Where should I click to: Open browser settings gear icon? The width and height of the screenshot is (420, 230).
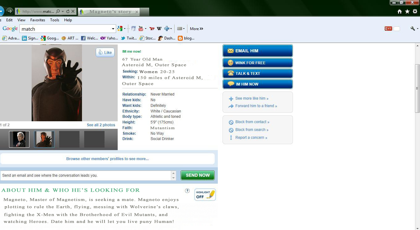click(415, 11)
